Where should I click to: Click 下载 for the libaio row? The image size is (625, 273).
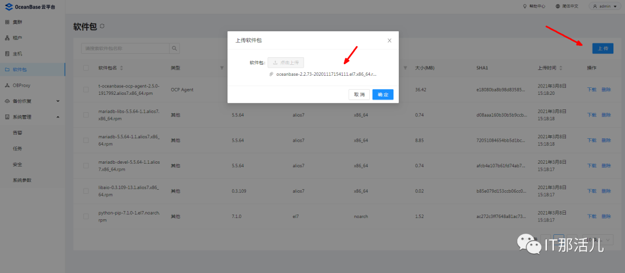click(x=591, y=191)
